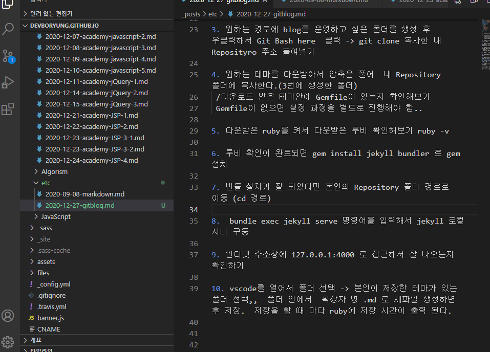The width and height of the screenshot is (490, 352).
Task: Open 2020-12-08-academy-javascript-3.md file
Action: click(97, 48)
